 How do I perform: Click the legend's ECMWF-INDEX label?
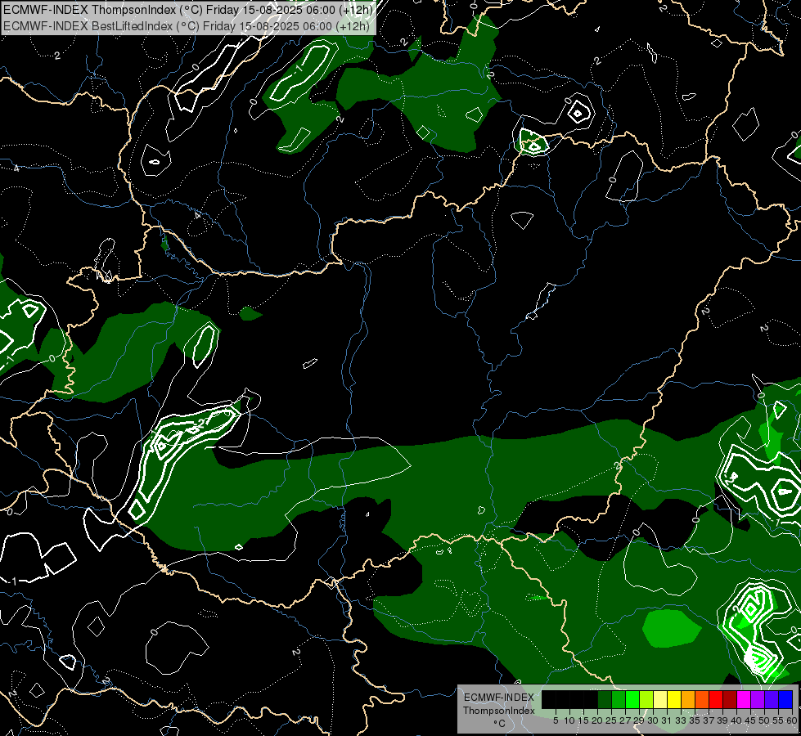coord(499,698)
